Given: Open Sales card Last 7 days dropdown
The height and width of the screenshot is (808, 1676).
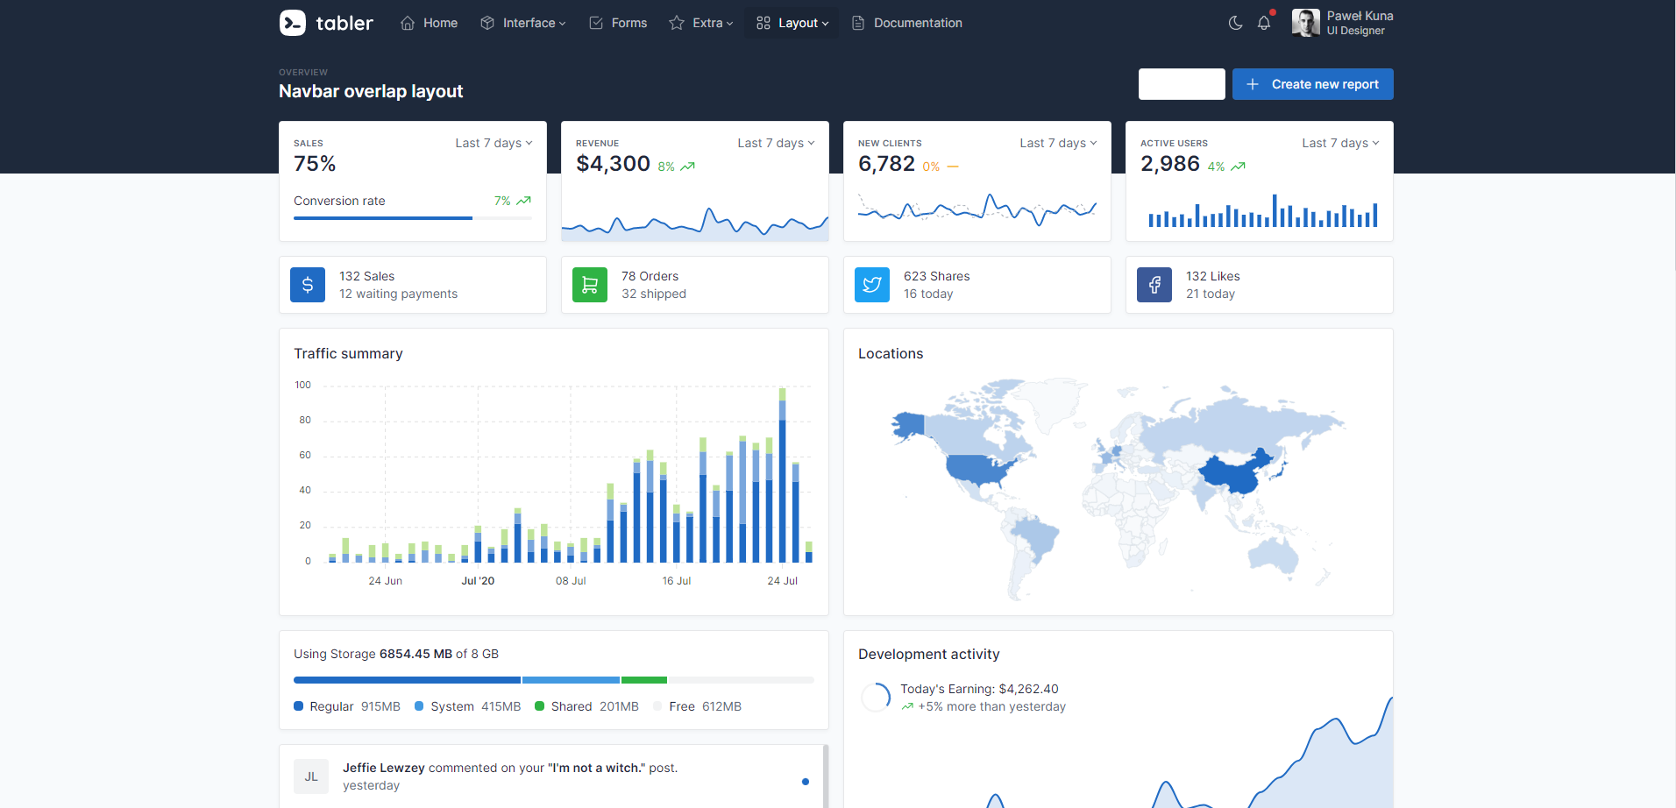Looking at the screenshot, I should (494, 143).
